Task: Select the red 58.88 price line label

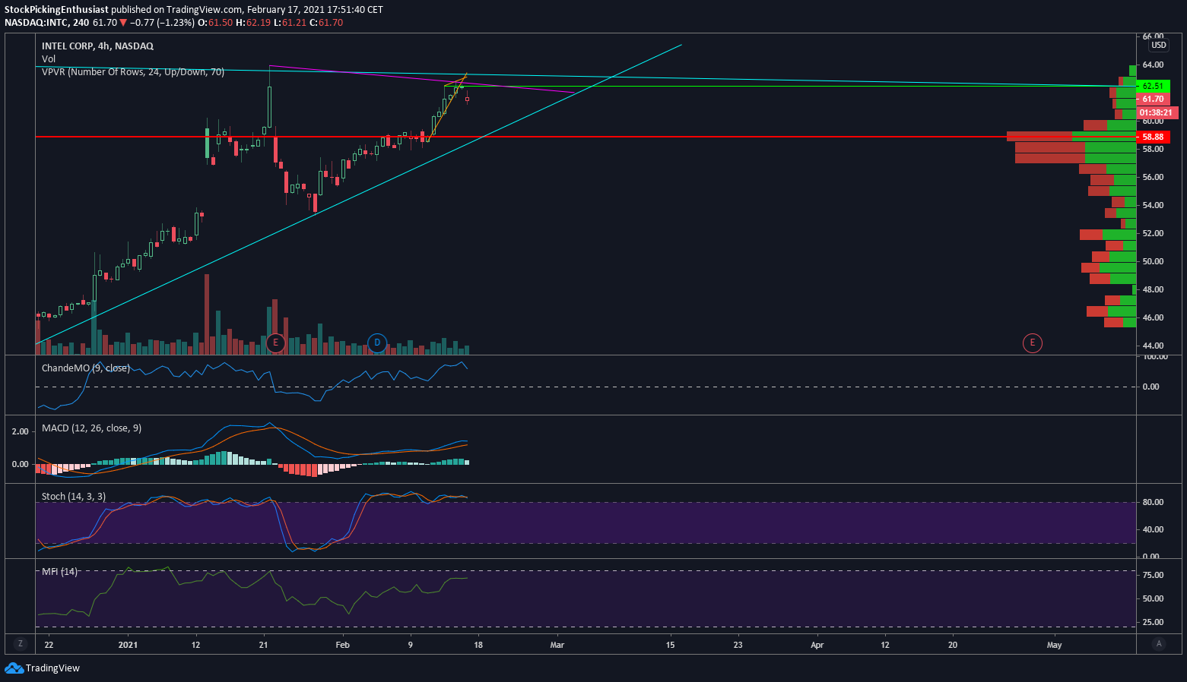Action: coord(1154,137)
